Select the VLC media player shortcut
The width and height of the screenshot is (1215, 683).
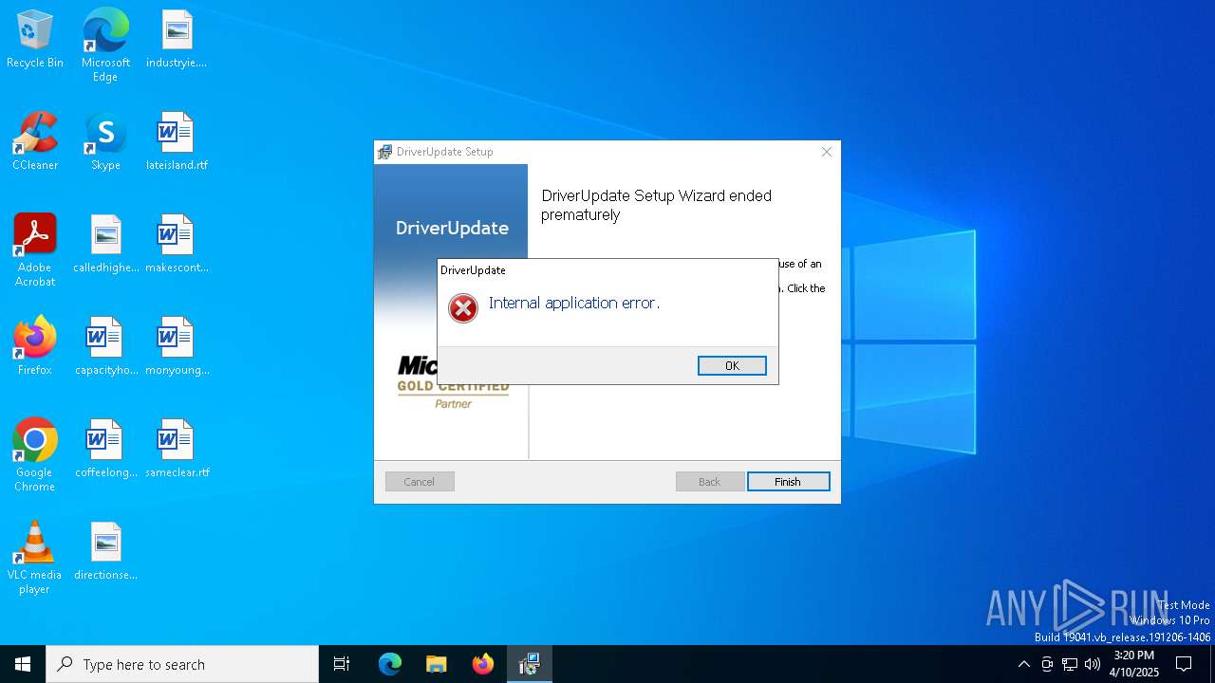click(x=35, y=558)
